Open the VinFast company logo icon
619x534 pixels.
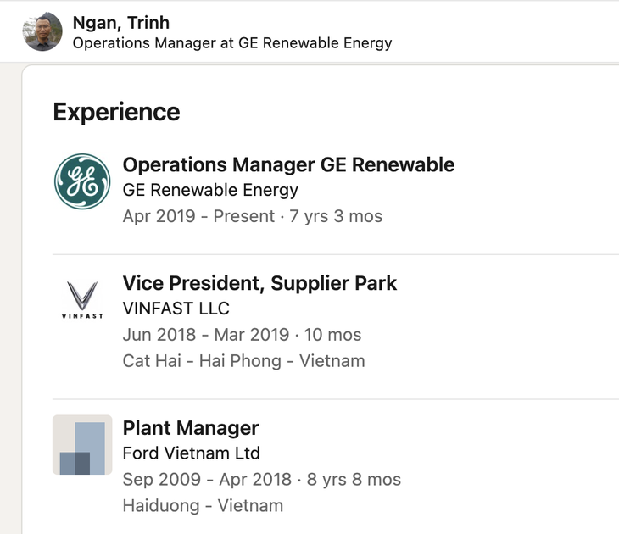(82, 300)
